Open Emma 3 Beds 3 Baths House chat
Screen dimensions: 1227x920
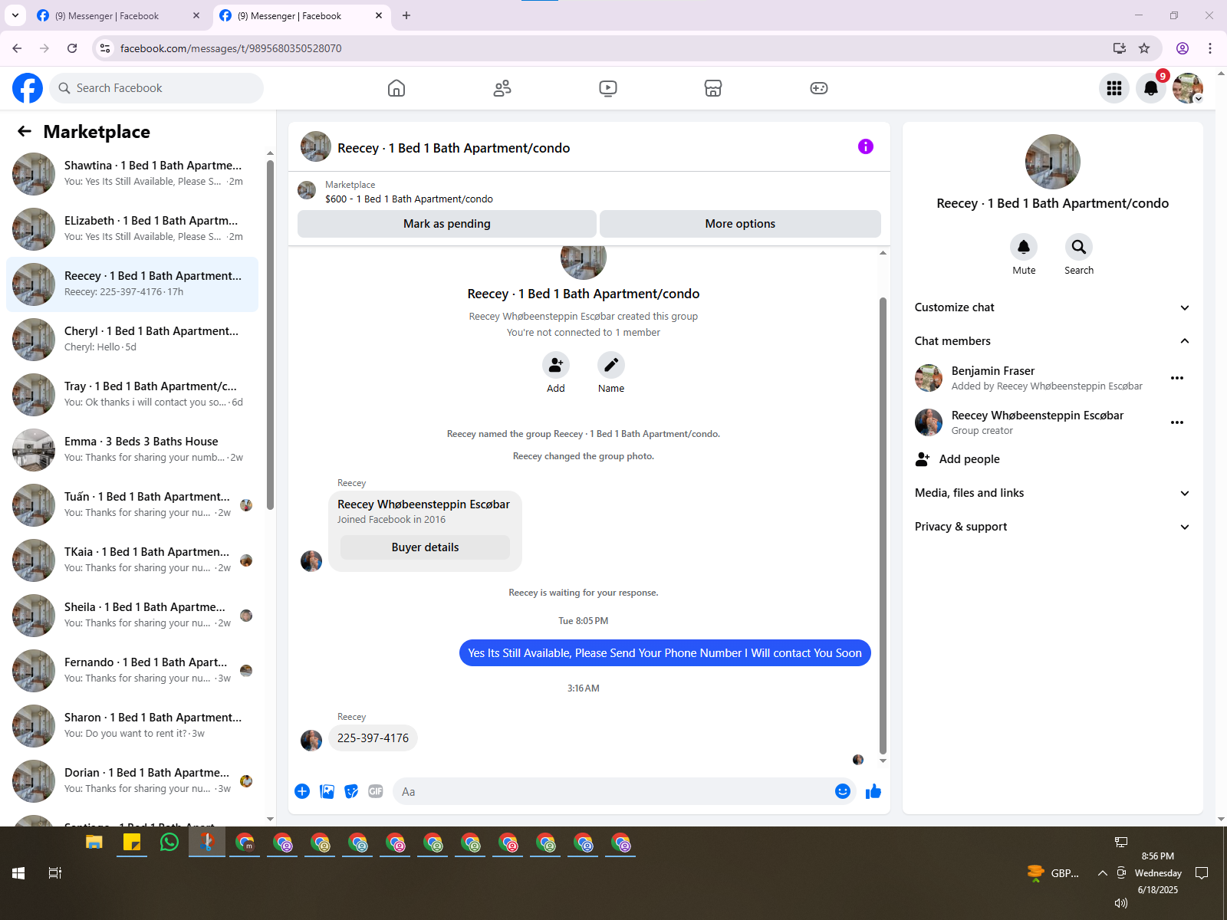(x=132, y=449)
